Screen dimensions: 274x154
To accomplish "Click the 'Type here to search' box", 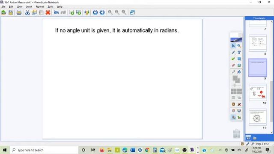I will pyautogui.click(x=44, y=150).
